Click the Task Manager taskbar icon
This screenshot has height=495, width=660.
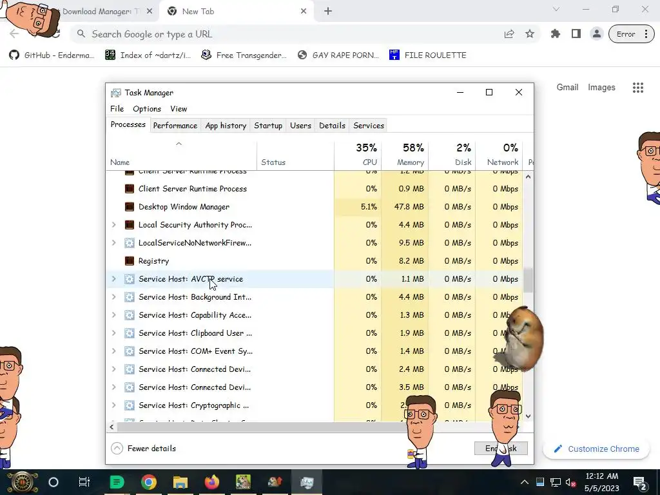pyautogui.click(x=307, y=482)
